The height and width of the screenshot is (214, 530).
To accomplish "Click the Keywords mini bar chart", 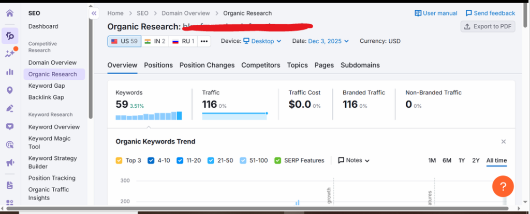I will tap(149, 116).
